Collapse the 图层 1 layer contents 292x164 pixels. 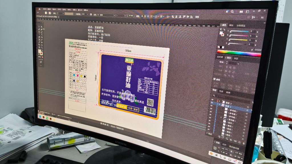220,104
